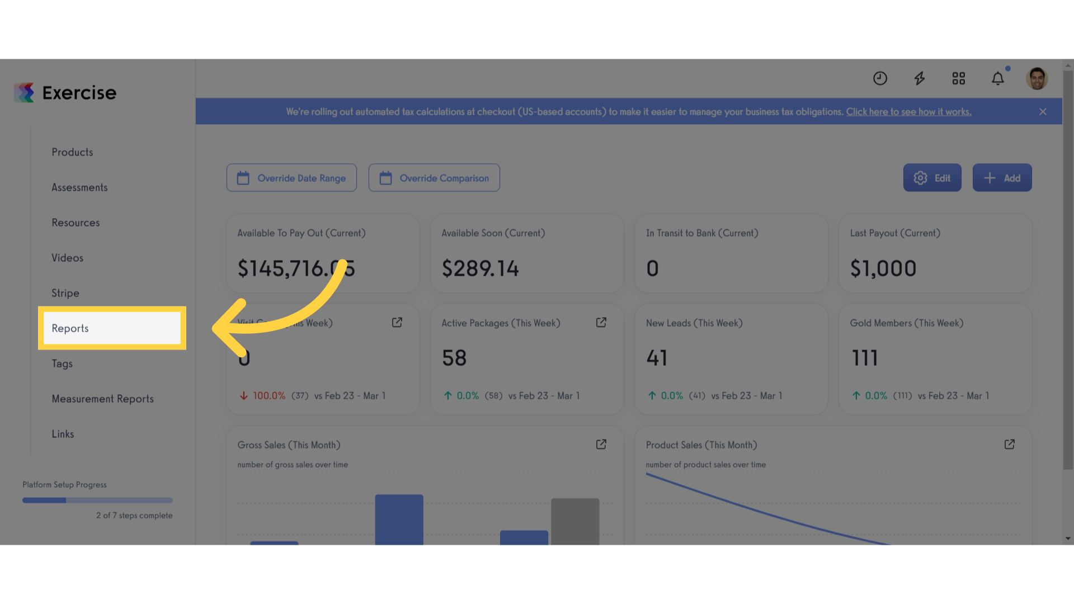Screen dimensions: 1074x604
Task: Click the Product Sales (This Month) title
Action: click(701, 445)
